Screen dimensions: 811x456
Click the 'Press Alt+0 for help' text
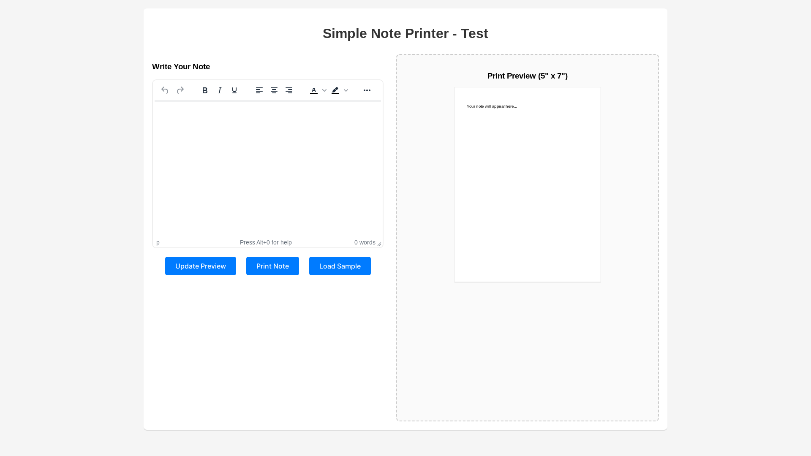tap(266, 242)
